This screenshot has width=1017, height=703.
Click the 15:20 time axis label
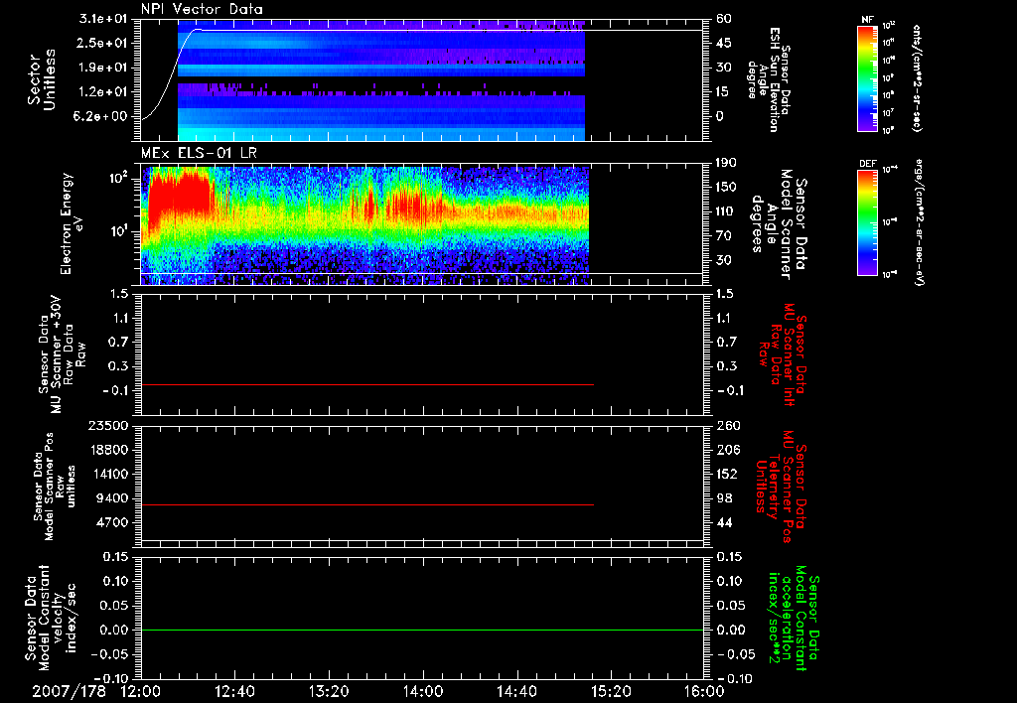pos(611,692)
